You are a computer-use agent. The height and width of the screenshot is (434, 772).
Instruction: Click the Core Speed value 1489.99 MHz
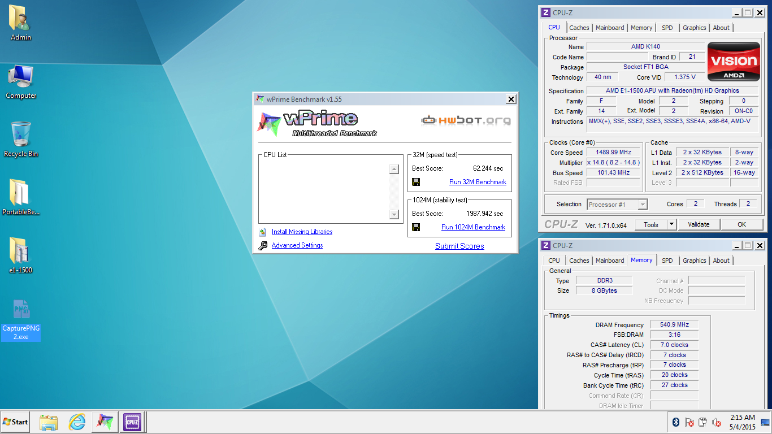[613, 152]
